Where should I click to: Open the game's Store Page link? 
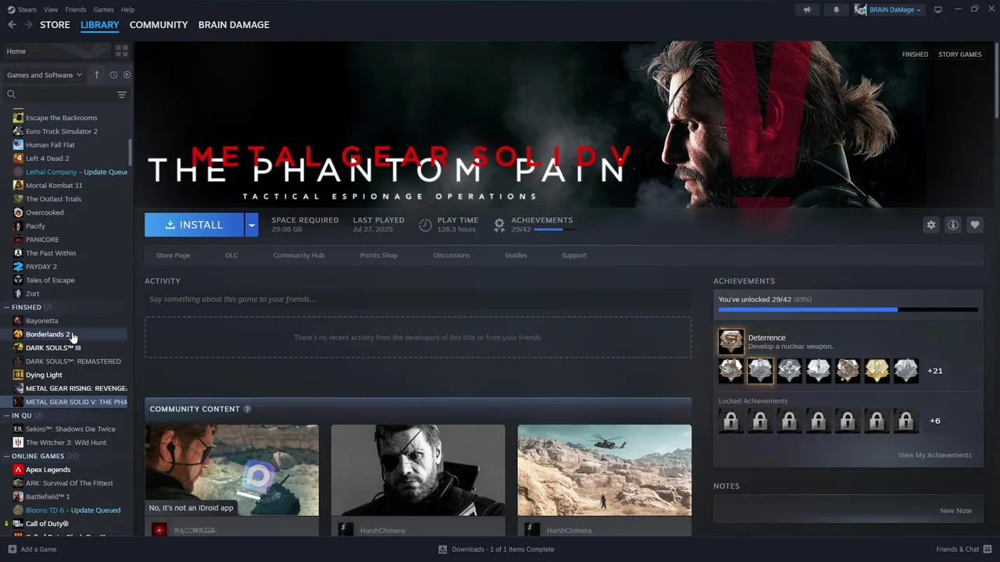tap(173, 255)
